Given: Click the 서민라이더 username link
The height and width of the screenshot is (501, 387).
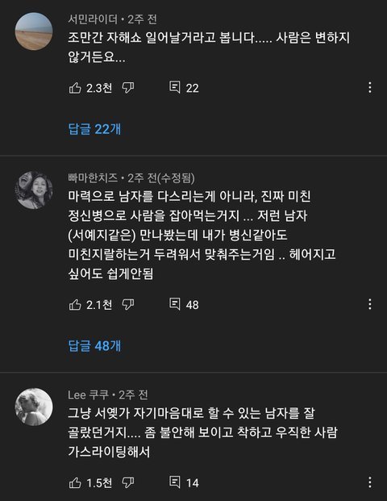Looking at the screenshot, I should coord(93,19).
